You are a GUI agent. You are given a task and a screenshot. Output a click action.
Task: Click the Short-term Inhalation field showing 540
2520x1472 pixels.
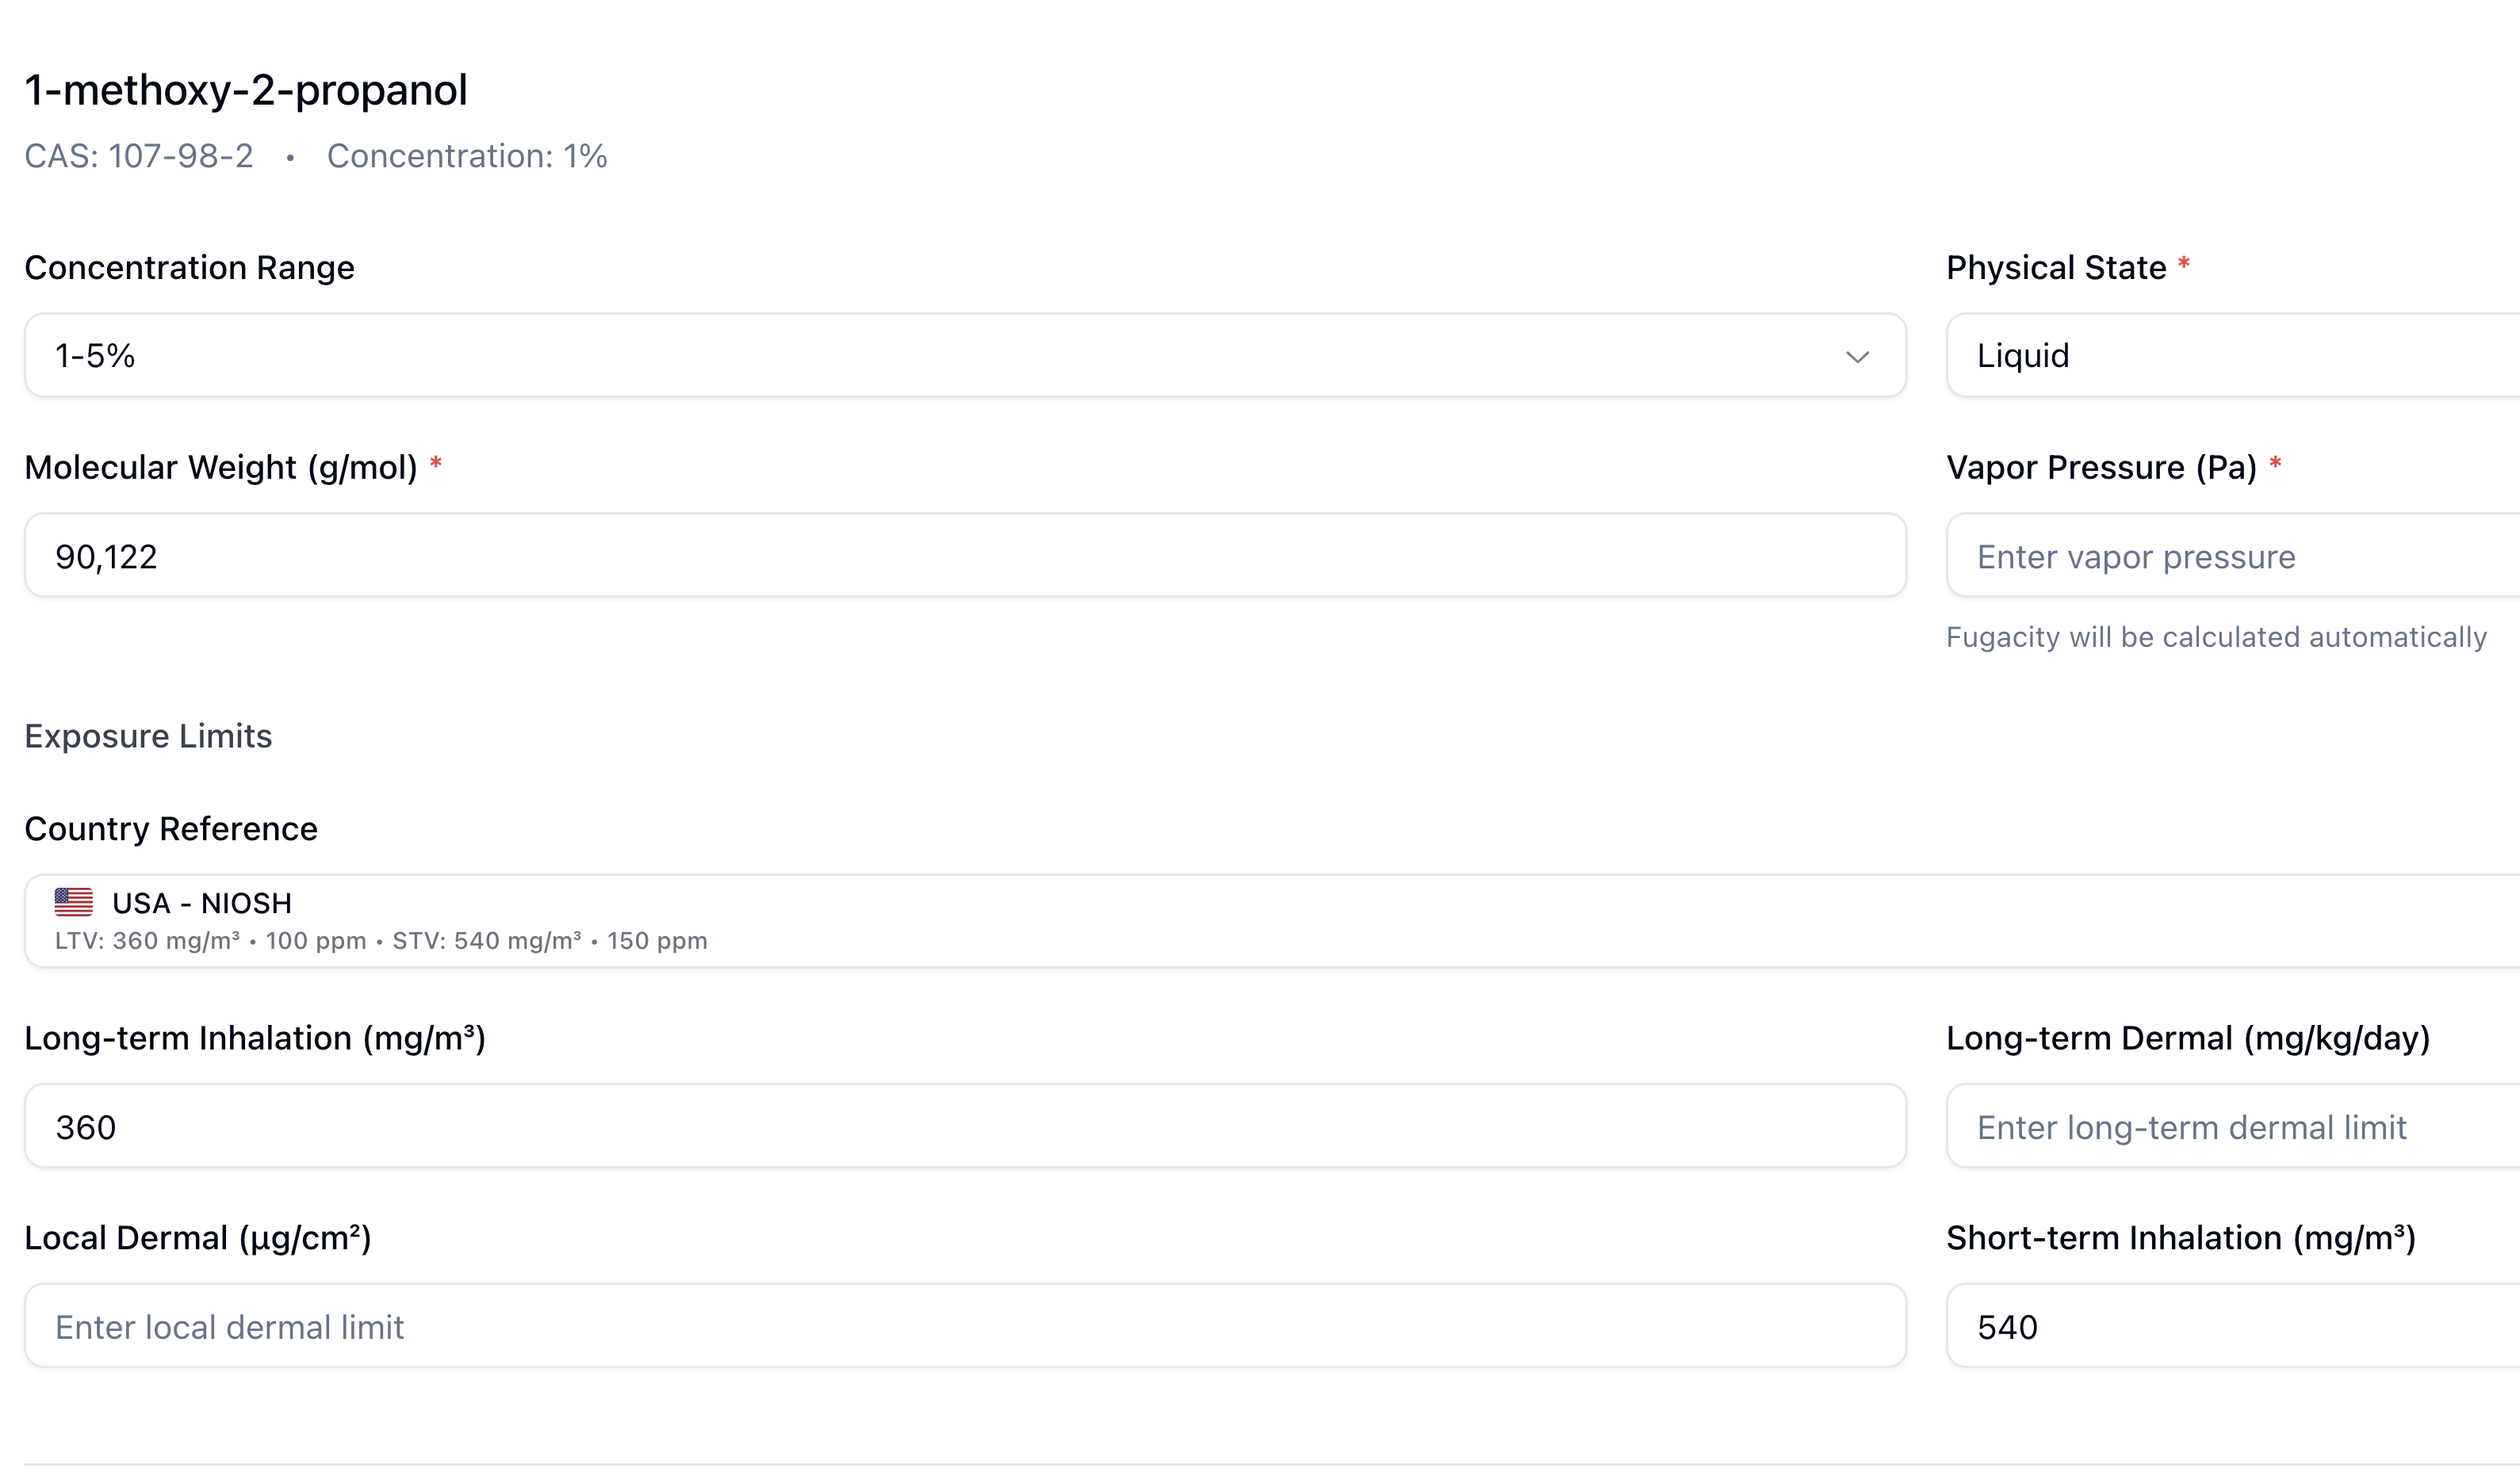pyautogui.click(x=2230, y=1326)
